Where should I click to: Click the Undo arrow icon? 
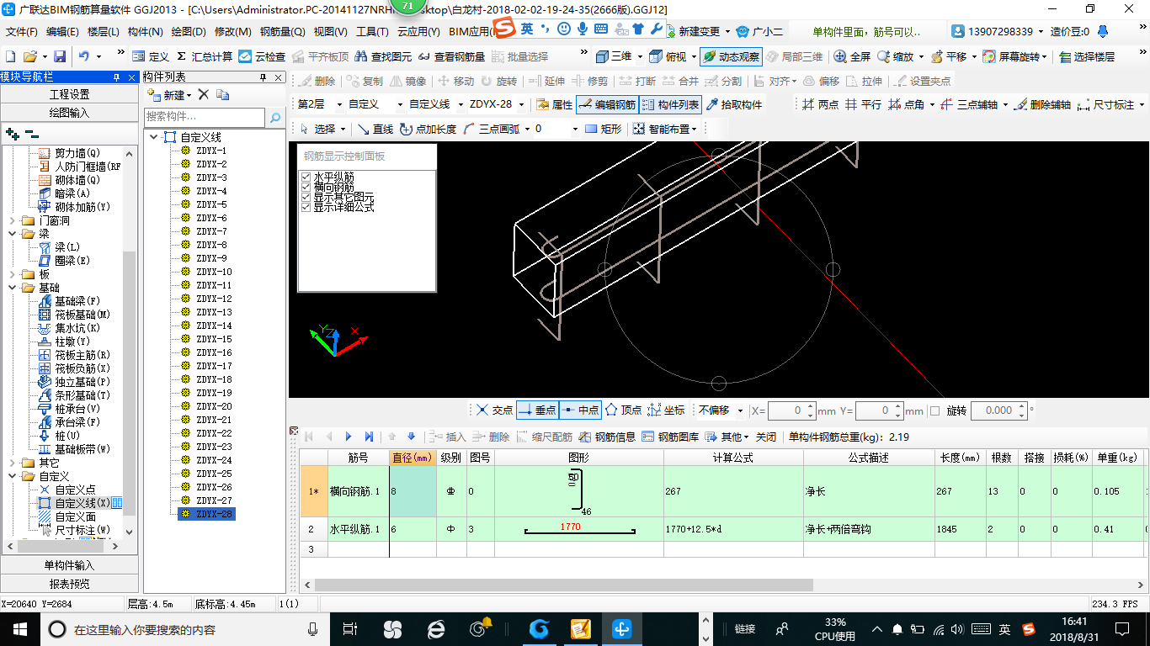click(84, 56)
